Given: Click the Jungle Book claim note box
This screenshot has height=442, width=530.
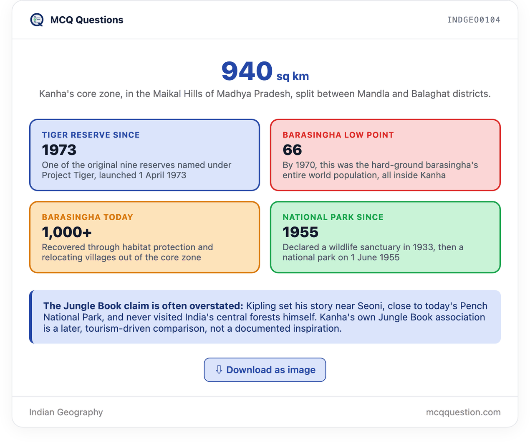Looking at the screenshot, I should pos(265,317).
